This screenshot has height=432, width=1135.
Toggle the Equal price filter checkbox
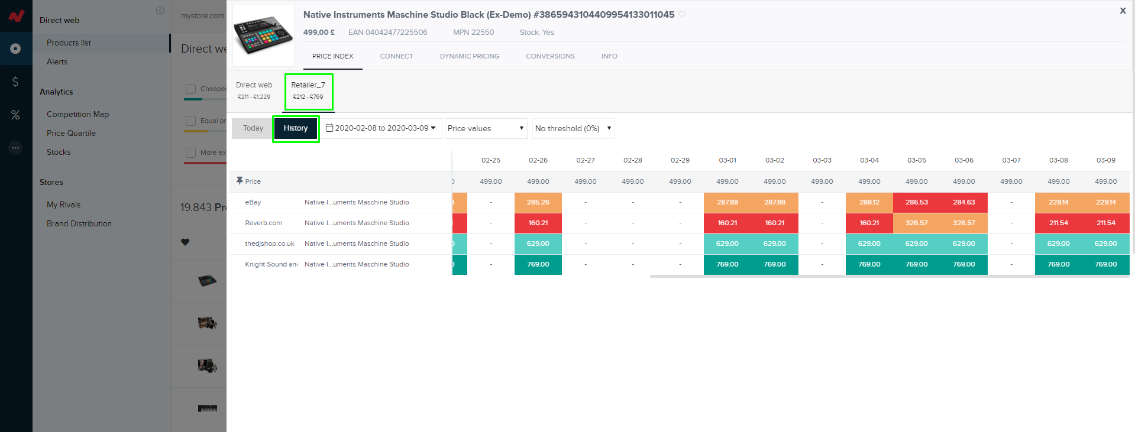coord(190,121)
